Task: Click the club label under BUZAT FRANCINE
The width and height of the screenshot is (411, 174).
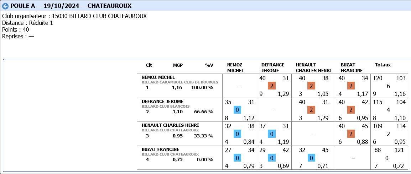Action: 170,154
